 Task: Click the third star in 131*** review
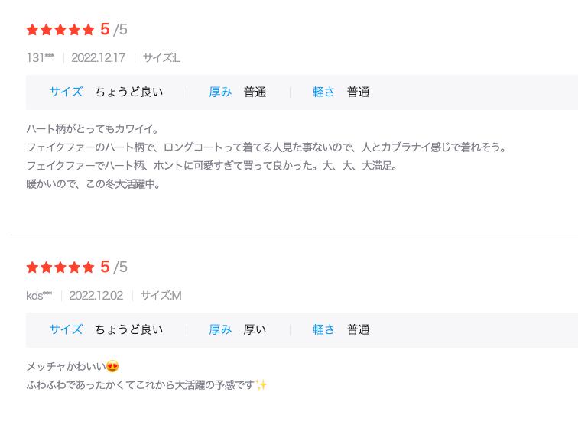(60, 30)
